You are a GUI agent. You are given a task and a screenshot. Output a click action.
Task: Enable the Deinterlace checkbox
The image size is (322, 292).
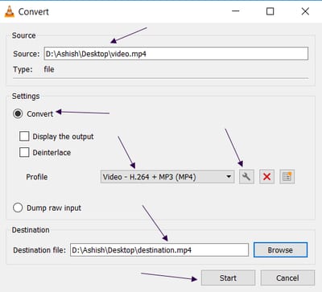coord(24,152)
